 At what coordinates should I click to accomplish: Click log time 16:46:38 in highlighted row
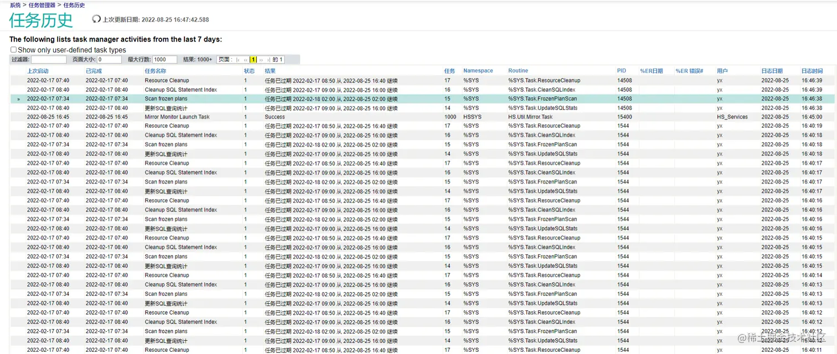pyautogui.click(x=812, y=98)
